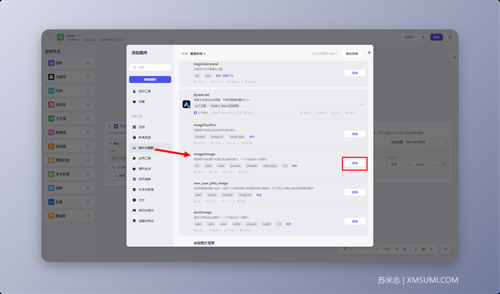
Task: Open 参数 link for new_year_pets_image
Action: (x=259, y=195)
